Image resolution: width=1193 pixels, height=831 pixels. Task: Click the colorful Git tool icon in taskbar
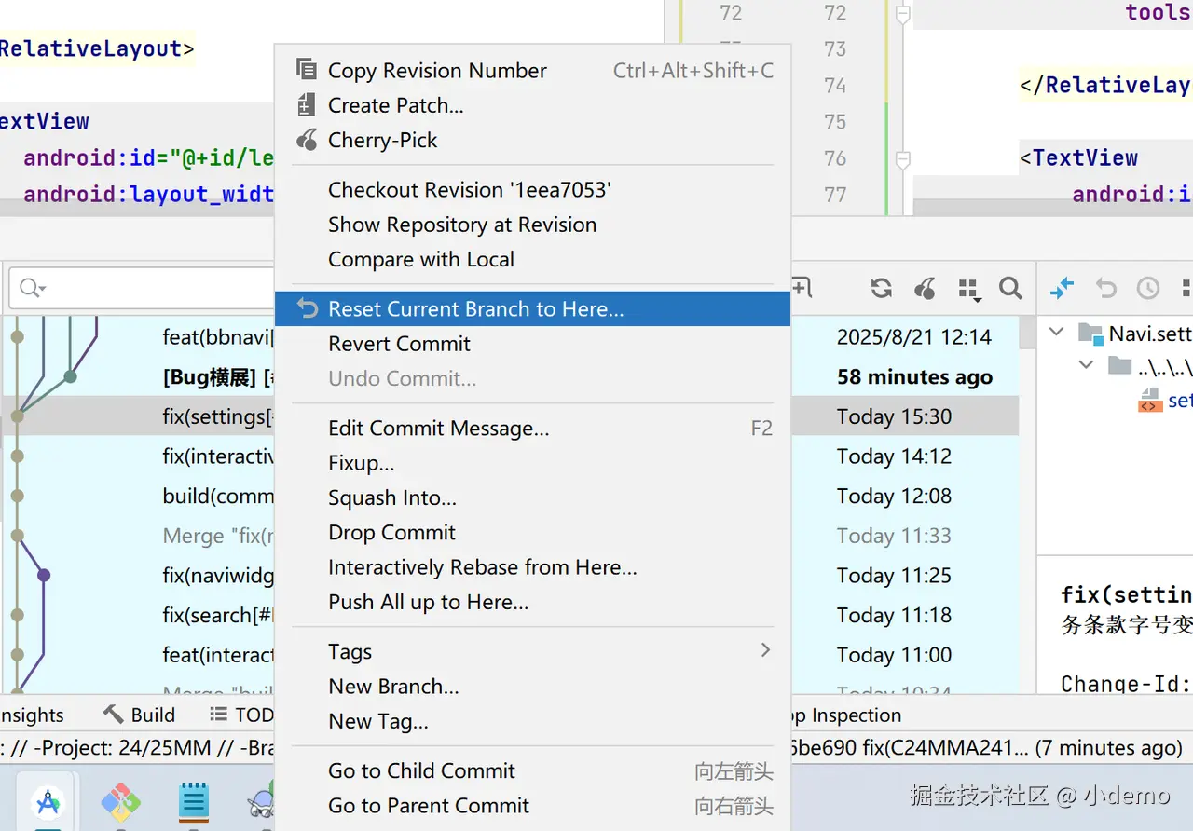[120, 801]
